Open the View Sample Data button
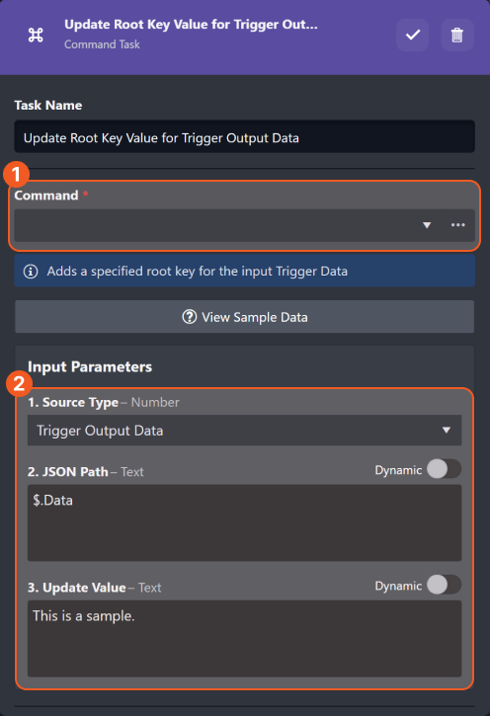This screenshot has height=716, width=490. point(244,316)
